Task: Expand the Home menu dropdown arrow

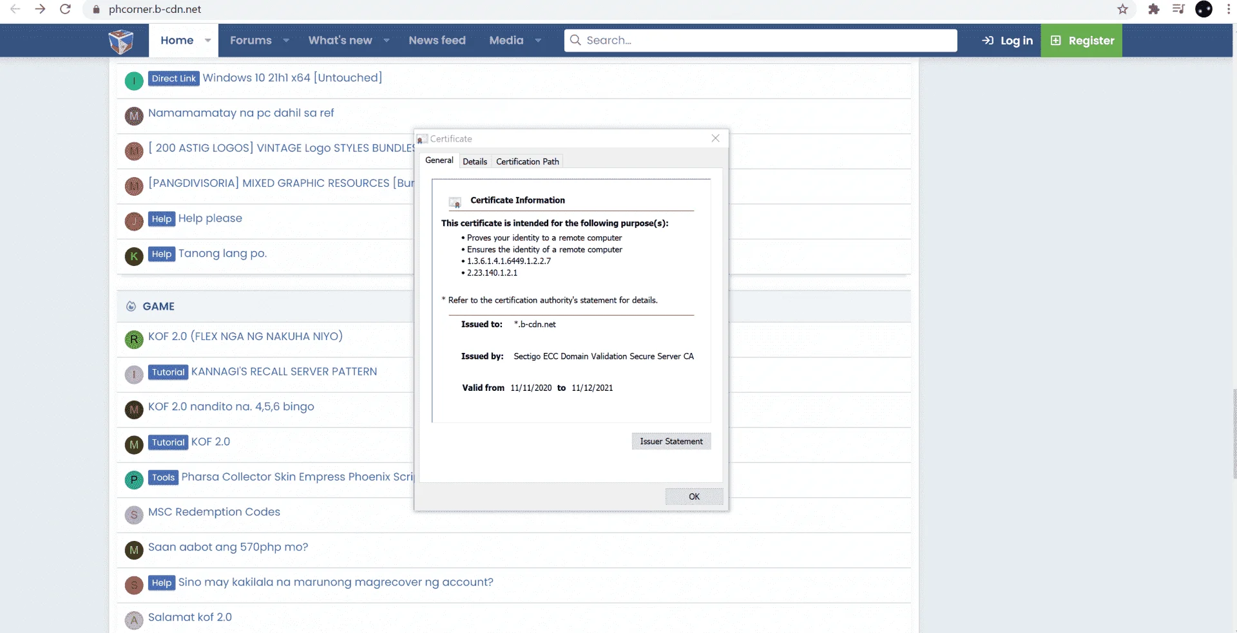Action: [x=207, y=41]
